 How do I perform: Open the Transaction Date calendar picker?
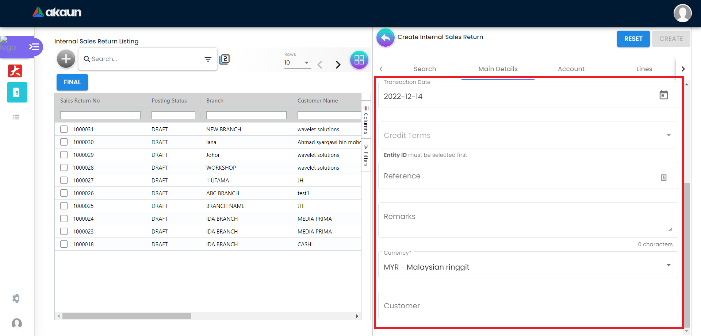tap(663, 95)
